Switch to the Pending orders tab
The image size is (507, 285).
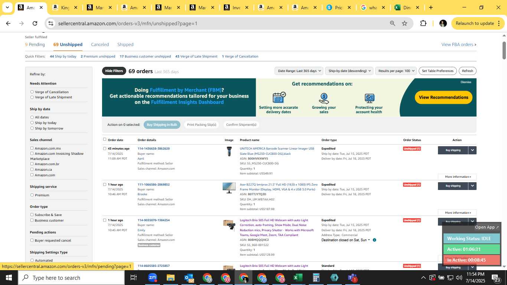point(35,45)
